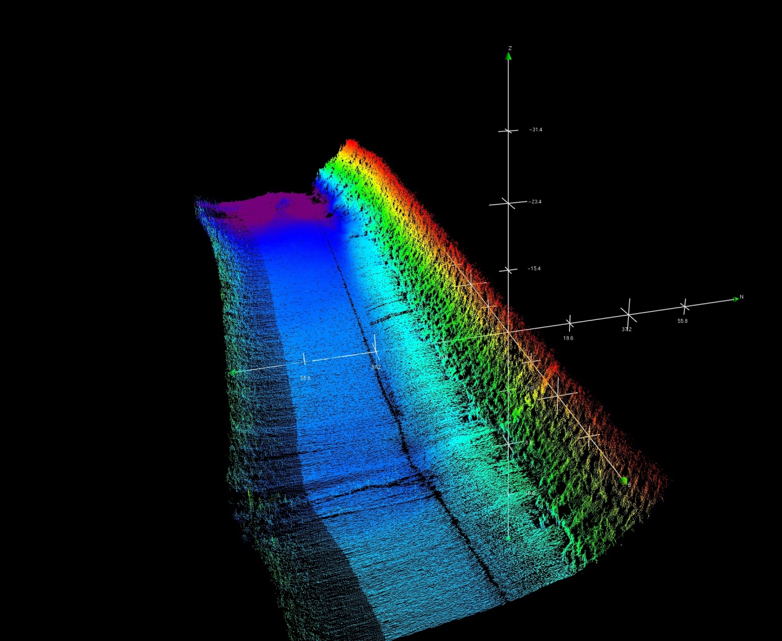Select the 55.8 label over the blue seabed

pos(305,378)
